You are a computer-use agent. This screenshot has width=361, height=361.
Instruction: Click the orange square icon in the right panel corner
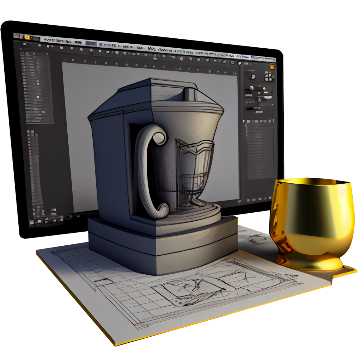[271, 67]
